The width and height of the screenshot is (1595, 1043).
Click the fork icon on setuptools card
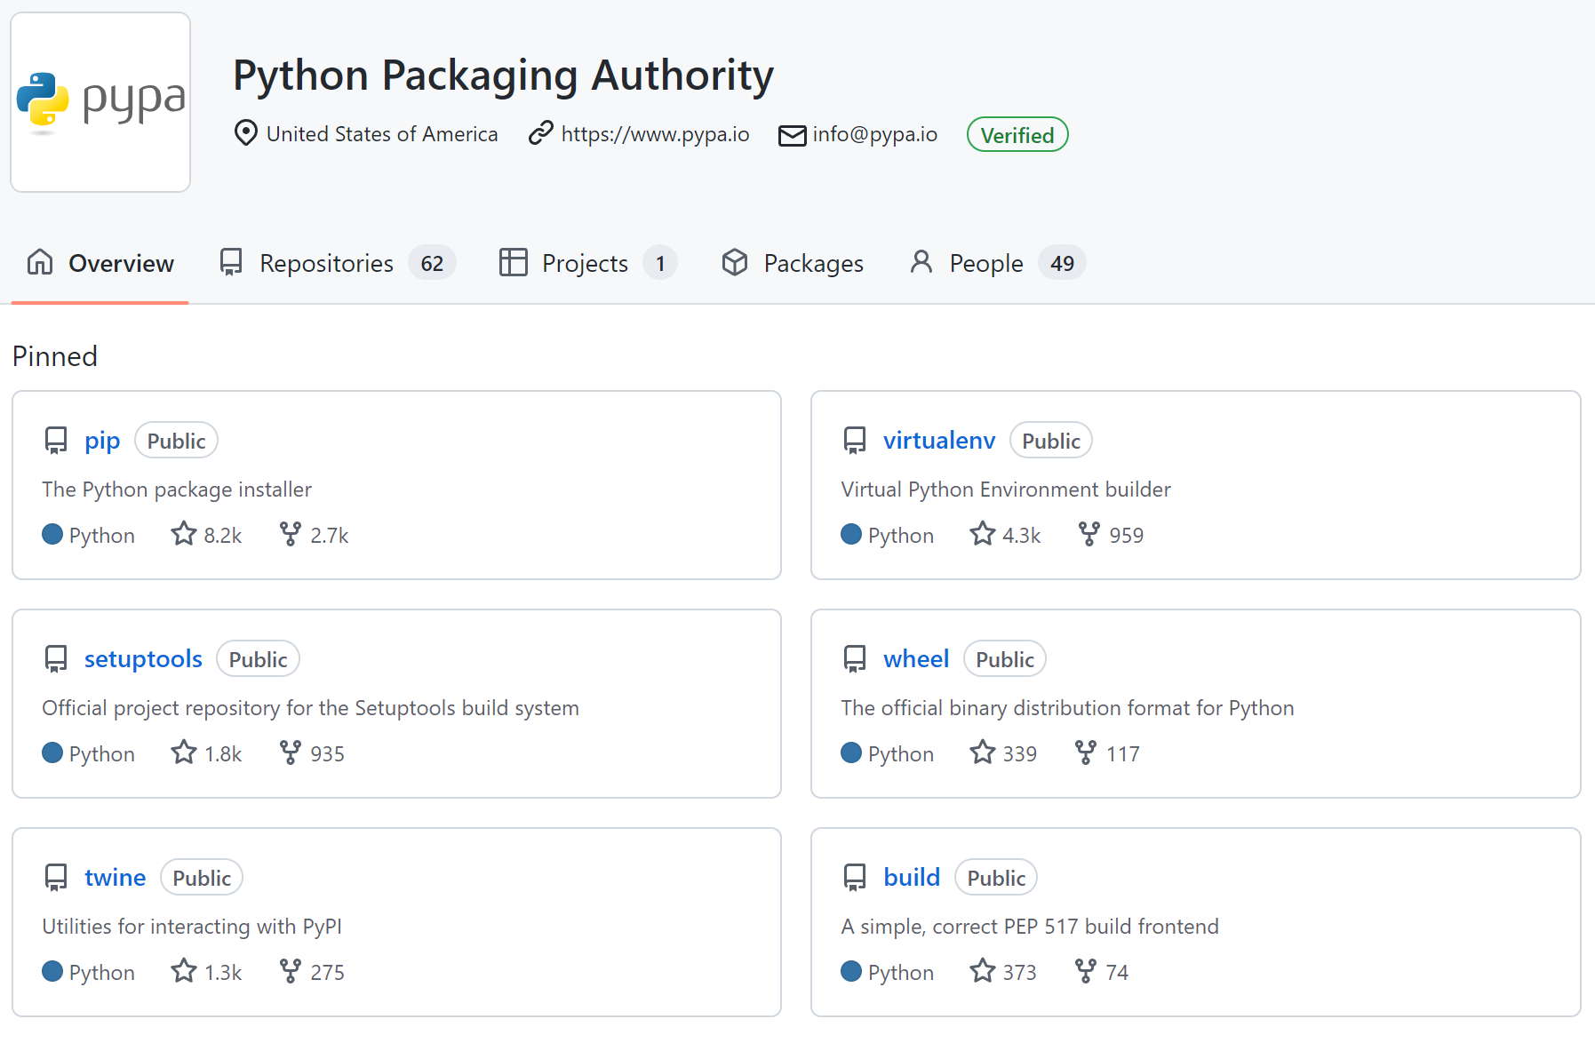click(291, 752)
